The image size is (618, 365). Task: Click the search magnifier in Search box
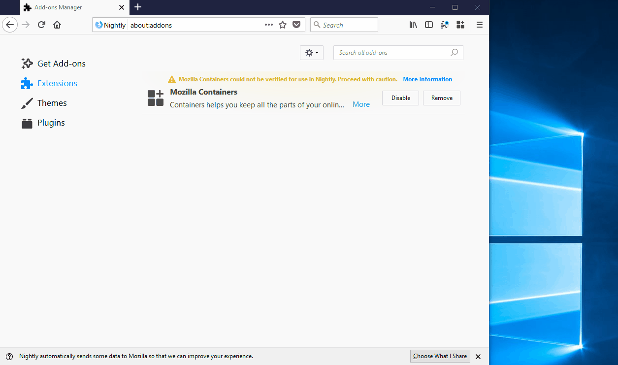coord(317,25)
